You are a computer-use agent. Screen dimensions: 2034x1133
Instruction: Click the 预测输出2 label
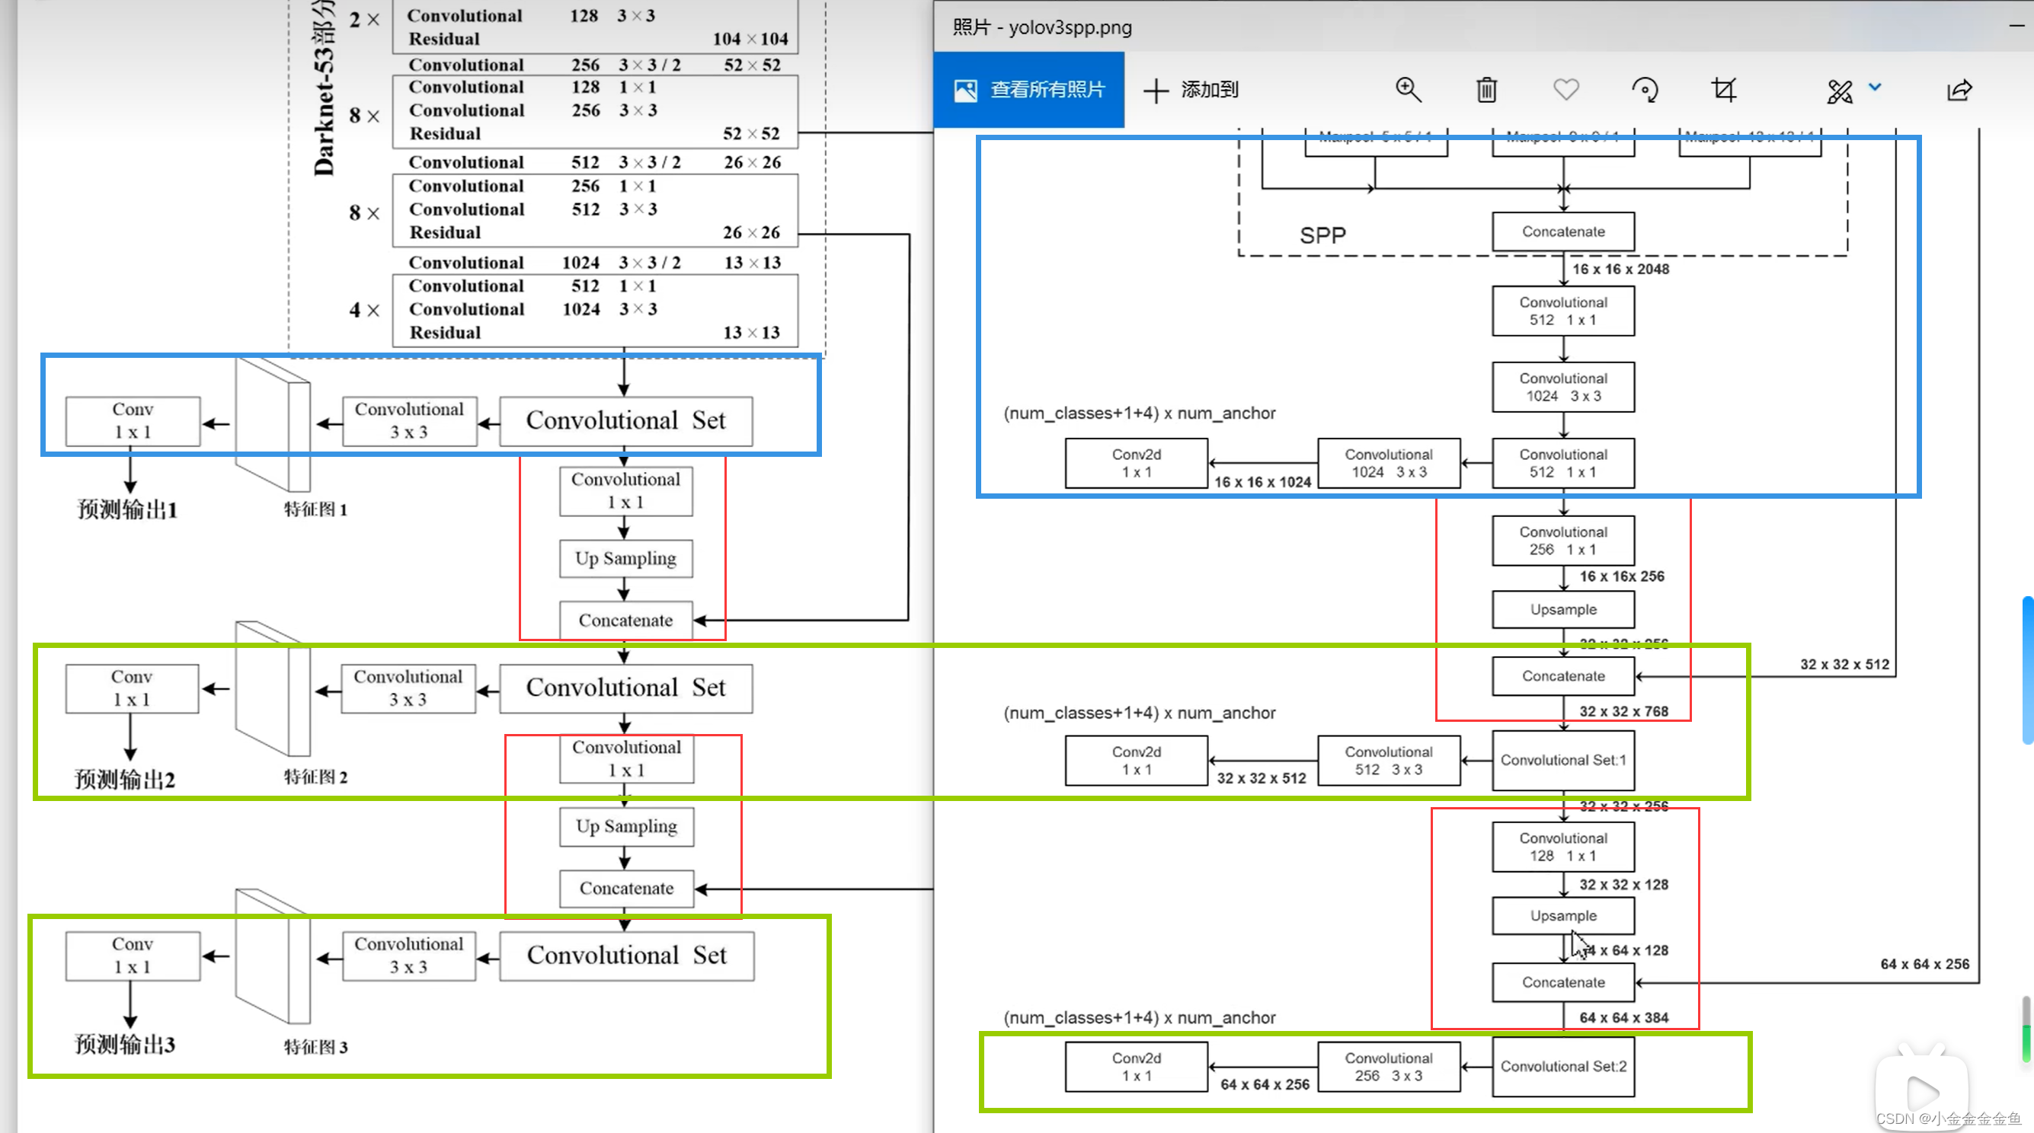point(125,780)
